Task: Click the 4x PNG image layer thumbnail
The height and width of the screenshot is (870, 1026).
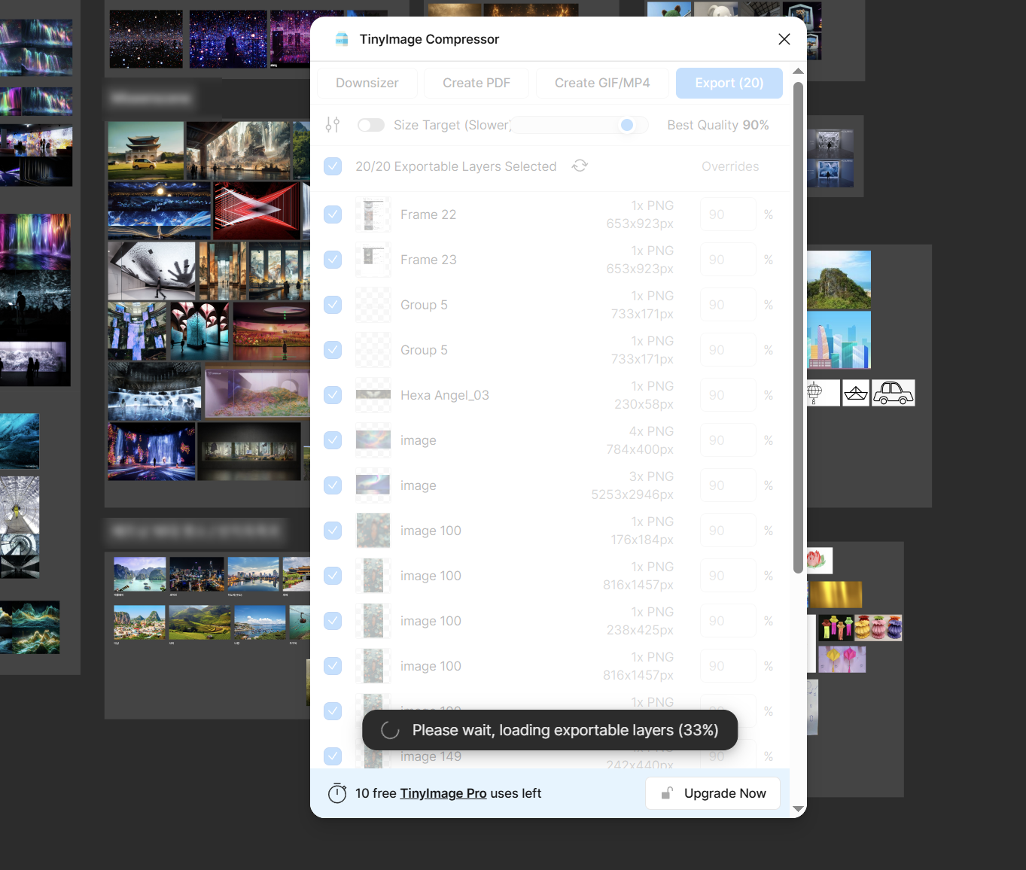Action: pos(373,440)
